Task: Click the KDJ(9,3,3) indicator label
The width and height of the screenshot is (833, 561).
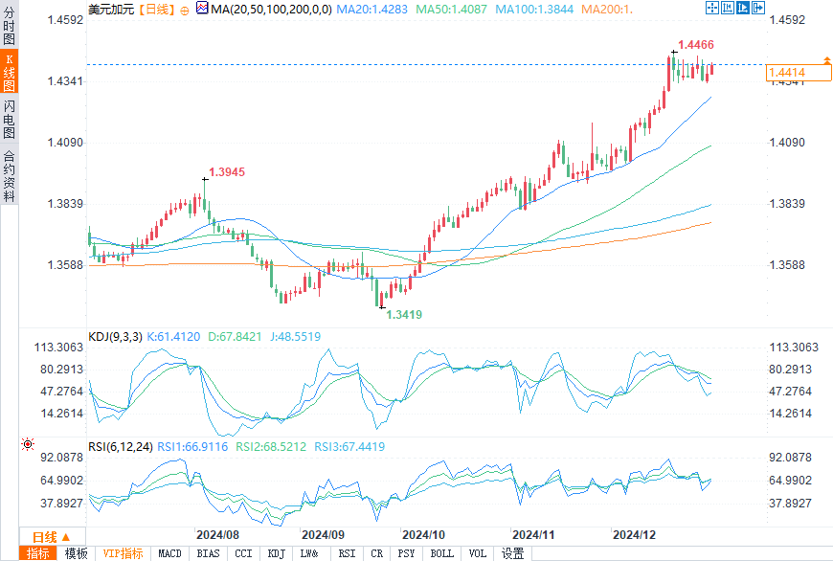Action: click(x=115, y=336)
